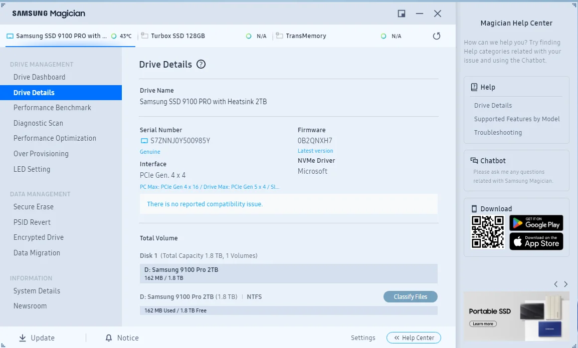Click the 43°C temperature status indicator
The width and height of the screenshot is (578, 348).
(114, 36)
